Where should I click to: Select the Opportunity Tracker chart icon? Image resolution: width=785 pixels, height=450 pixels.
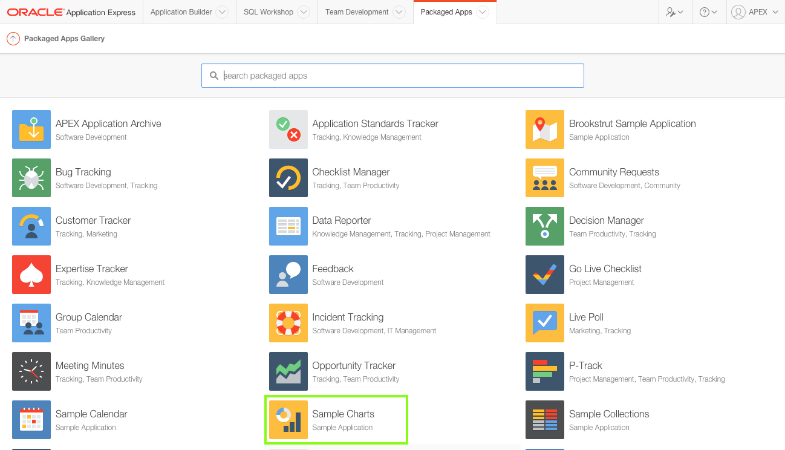pyautogui.click(x=288, y=371)
